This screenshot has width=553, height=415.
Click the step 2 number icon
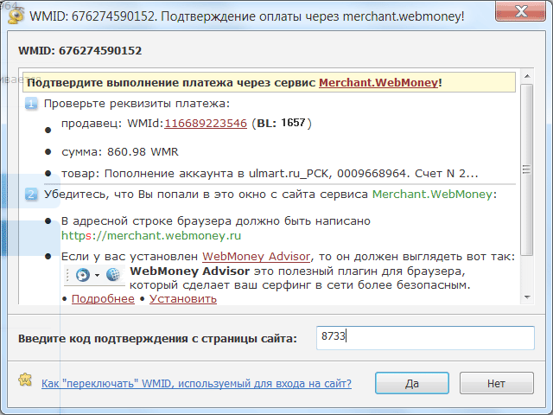[31, 195]
